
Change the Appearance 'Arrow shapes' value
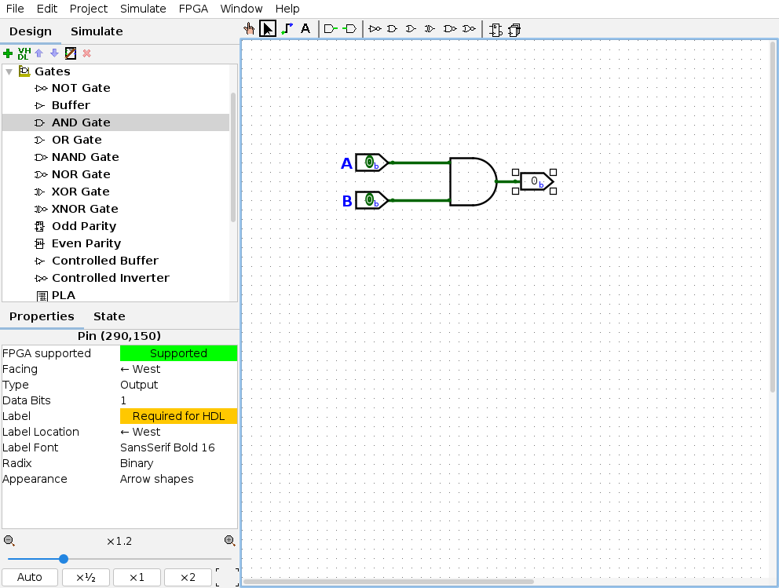[x=177, y=479]
